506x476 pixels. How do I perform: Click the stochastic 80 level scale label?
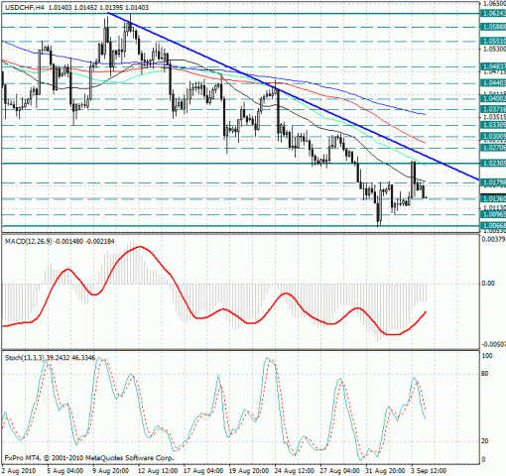pyautogui.click(x=485, y=374)
